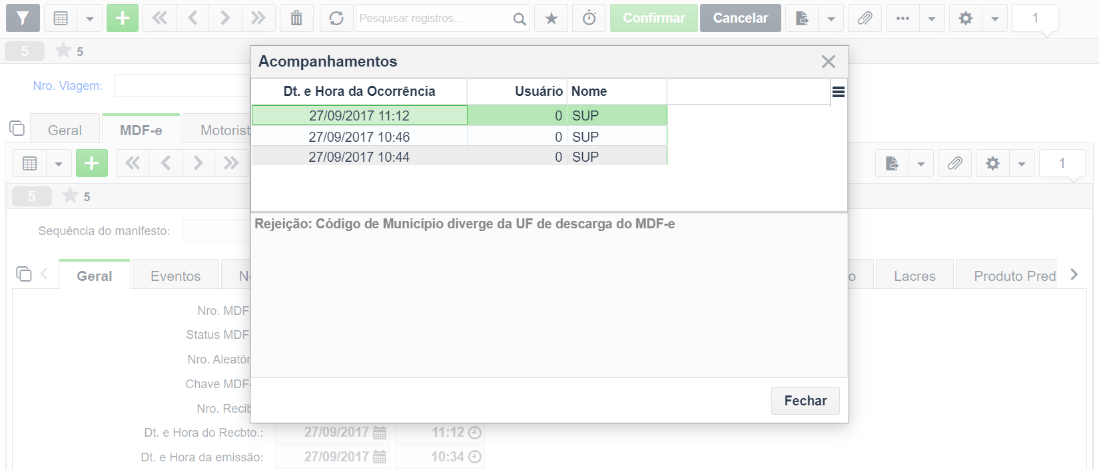Open inner attachments paperclip icon
The image size is (1099, 470).
tap(954, 163)
